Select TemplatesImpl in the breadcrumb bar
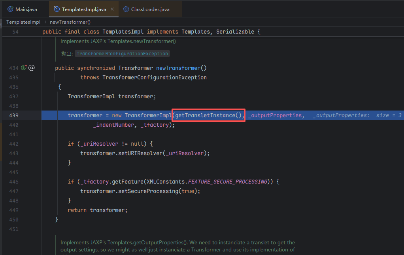 (23, 22)
